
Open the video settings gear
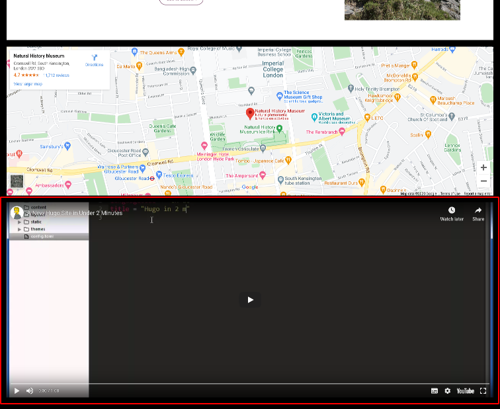(x=448, y=391)
